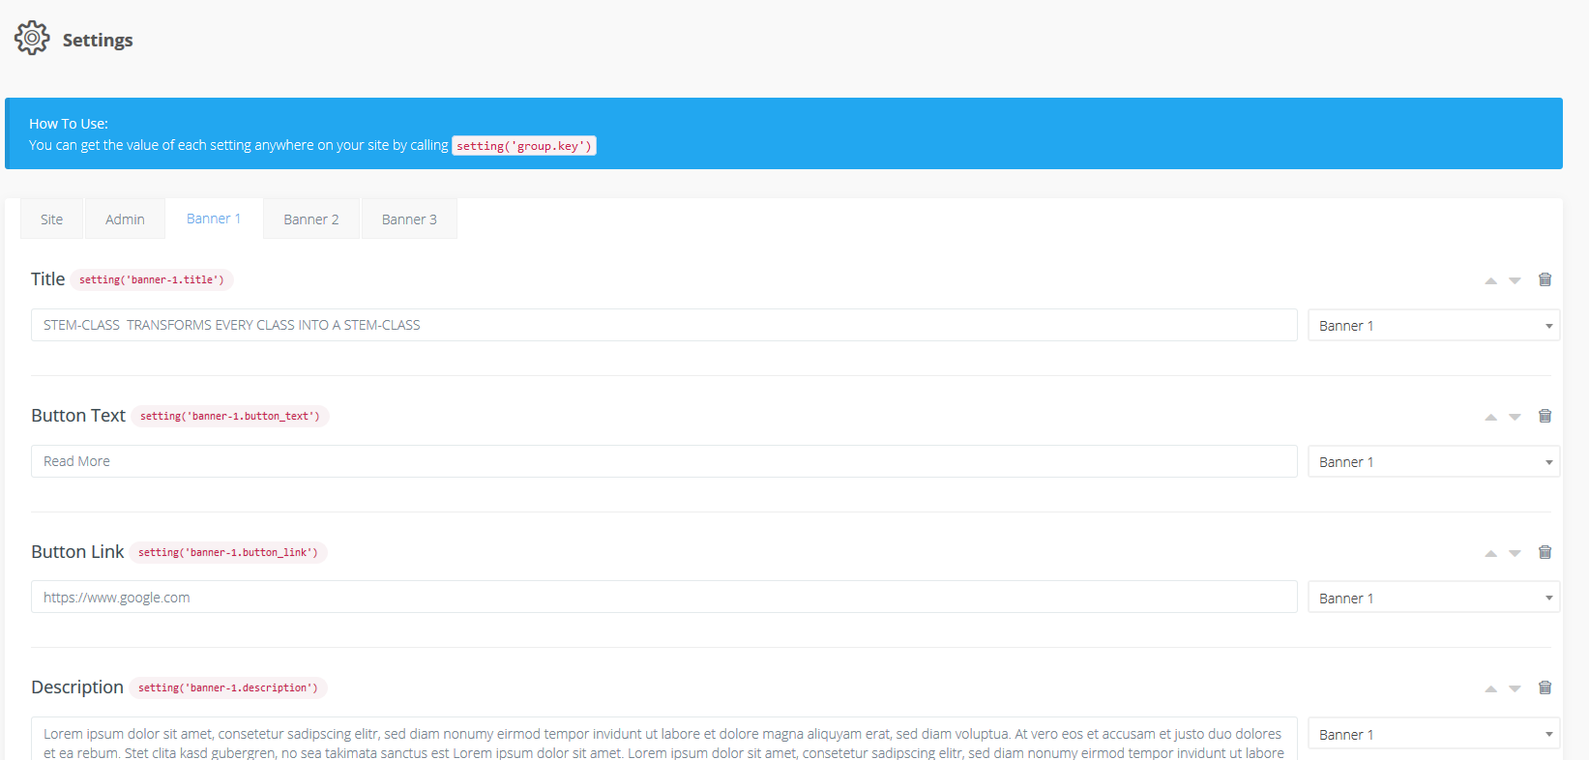Click the setting('banner-1.title') code tag
Viewport: 1589px width, 760px height.
(x=152, y=279)
